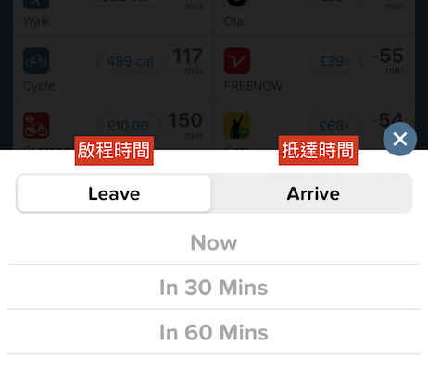The width and height of the screenshot is (428, 370).
Task: Select the Leave segment
Action: 114,193
